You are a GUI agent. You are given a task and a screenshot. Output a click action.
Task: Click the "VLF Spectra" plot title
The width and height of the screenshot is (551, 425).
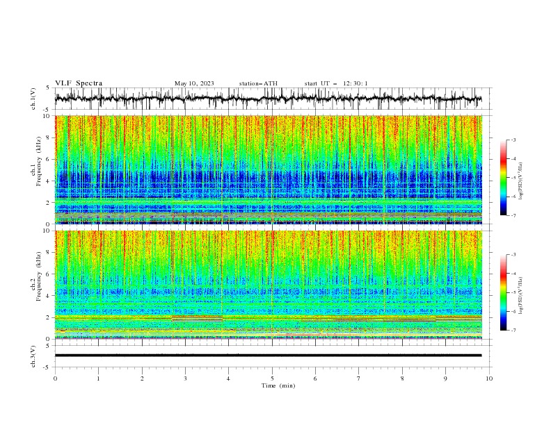point(79,83)
